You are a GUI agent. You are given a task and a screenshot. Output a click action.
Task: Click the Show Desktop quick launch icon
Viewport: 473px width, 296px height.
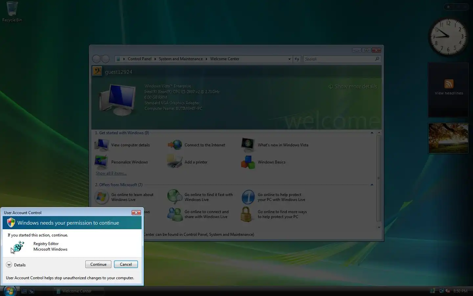point(24,291)
